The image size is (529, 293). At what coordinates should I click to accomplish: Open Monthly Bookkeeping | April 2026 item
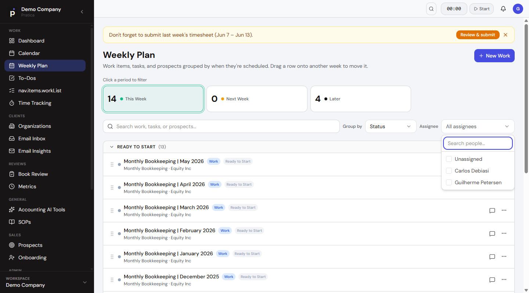tap(164, 184)
